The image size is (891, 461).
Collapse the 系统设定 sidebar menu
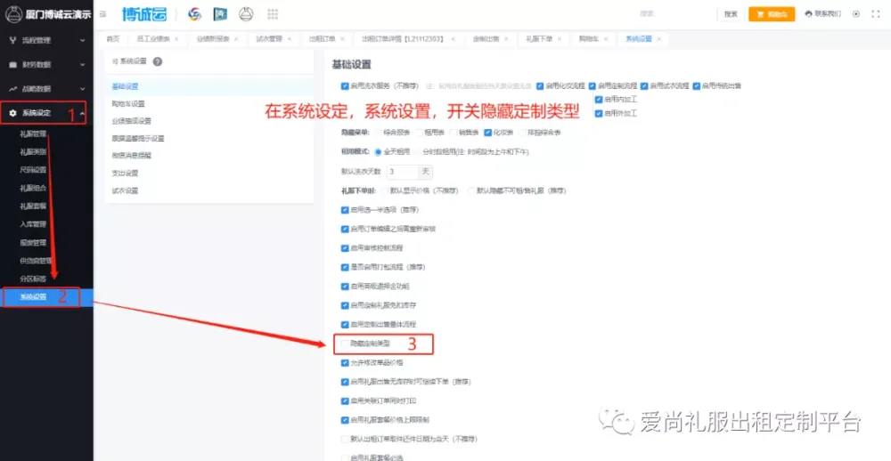pyautogui.click(x=46, y=113)
